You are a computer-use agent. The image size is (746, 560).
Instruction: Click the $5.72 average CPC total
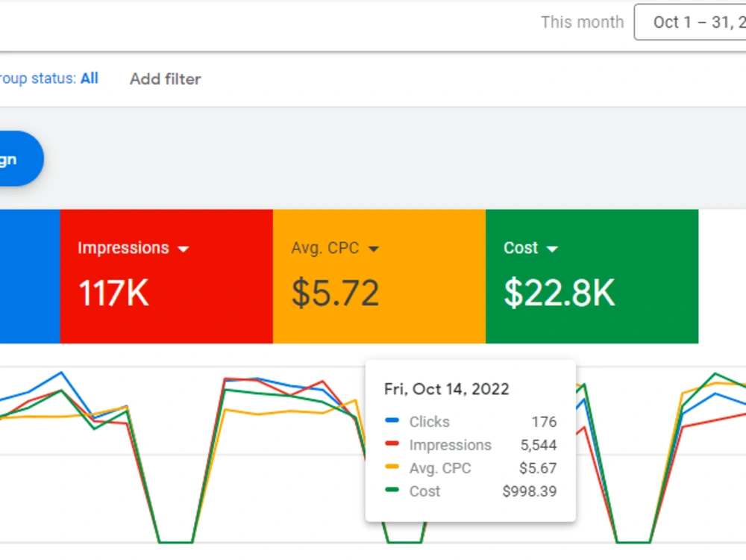336,293
